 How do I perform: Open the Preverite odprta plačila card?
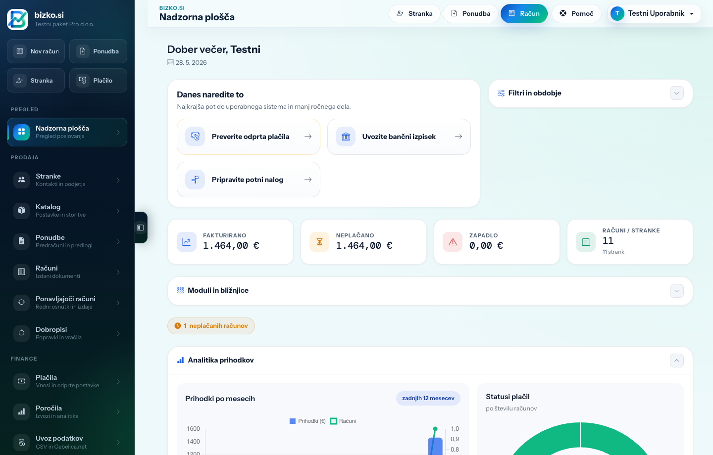point(249,136)
